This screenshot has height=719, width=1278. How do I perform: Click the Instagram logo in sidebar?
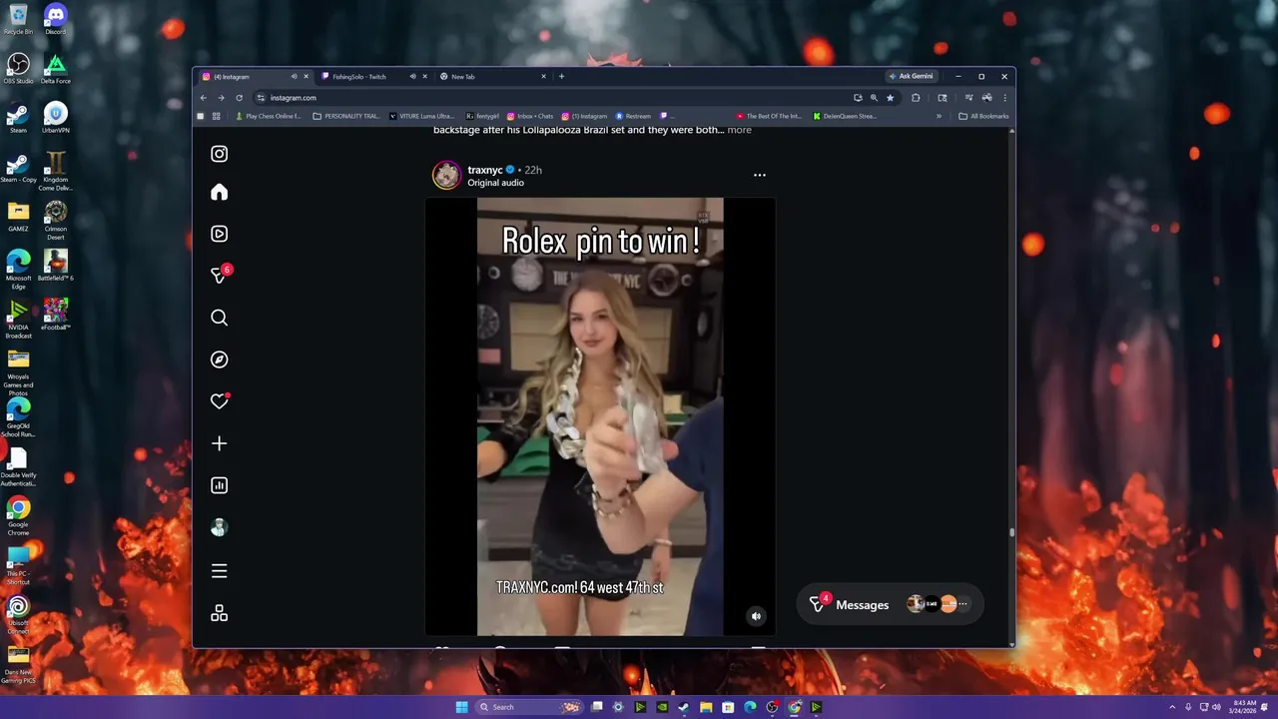pos(219,154)
